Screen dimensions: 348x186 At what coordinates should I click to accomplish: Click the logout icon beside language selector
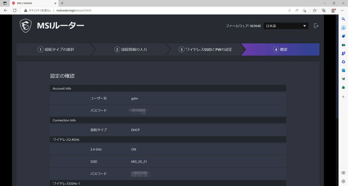click(316, 26)
